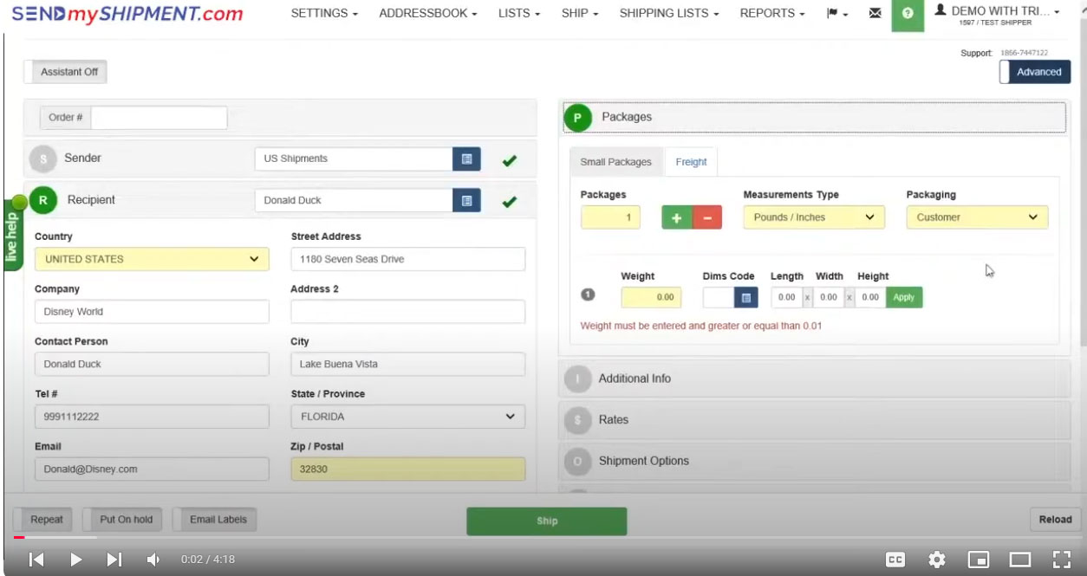Toggle the Advanced mode switch
Image resolution: width=1087 pixels, height=576 pixels.
click(x=1035, y=72)
